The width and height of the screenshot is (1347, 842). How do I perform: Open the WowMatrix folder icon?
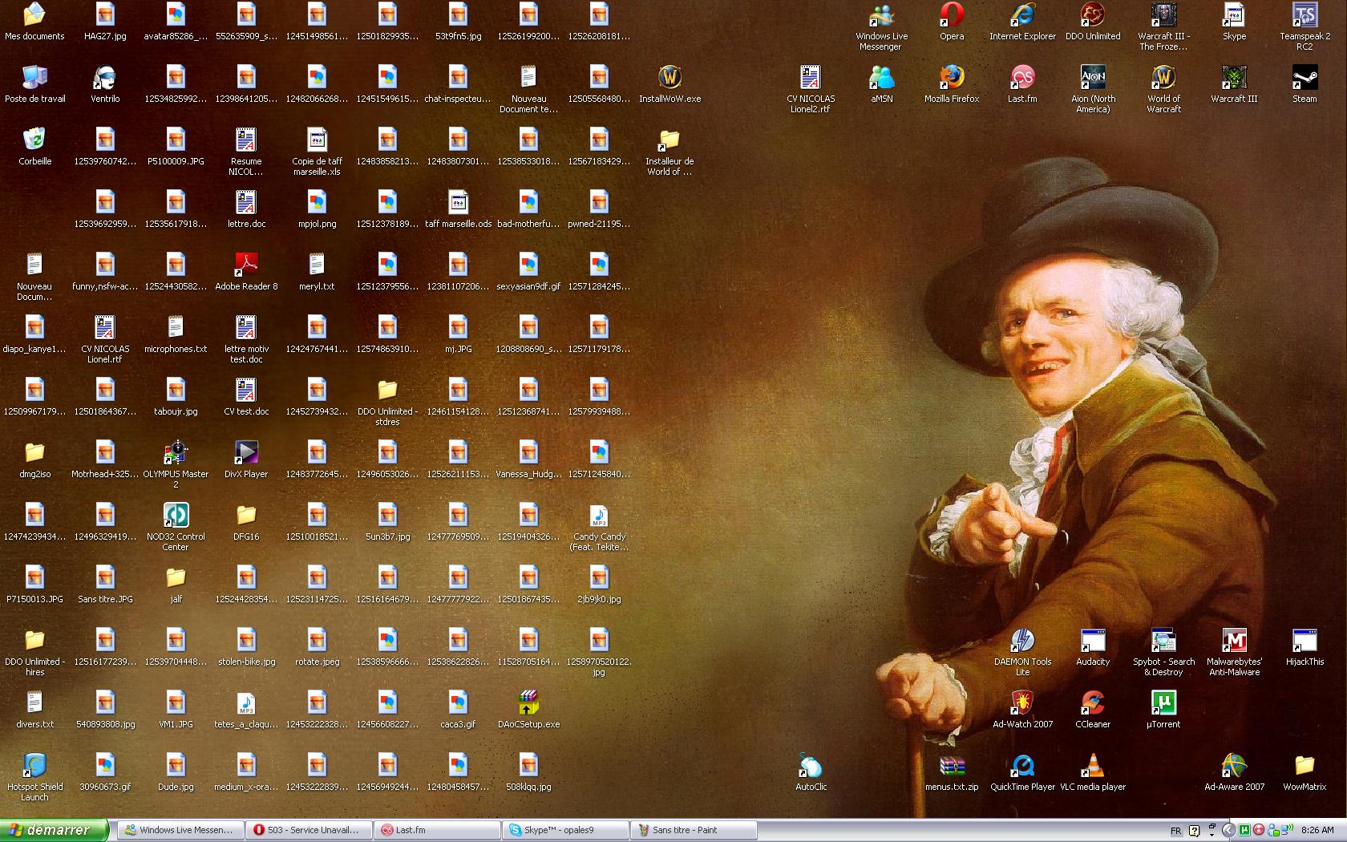pyautogui.click(x=1305, y=772)
